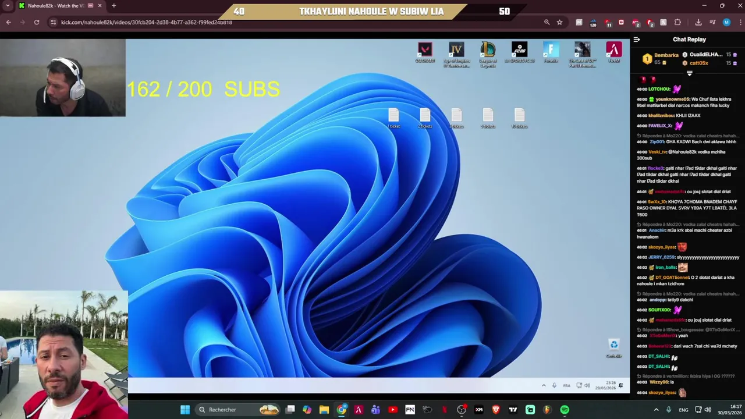This screenshot has height=419, width=745.
Task: Open the browser zoom magnifier icon
Action: [x=547, y=22]
